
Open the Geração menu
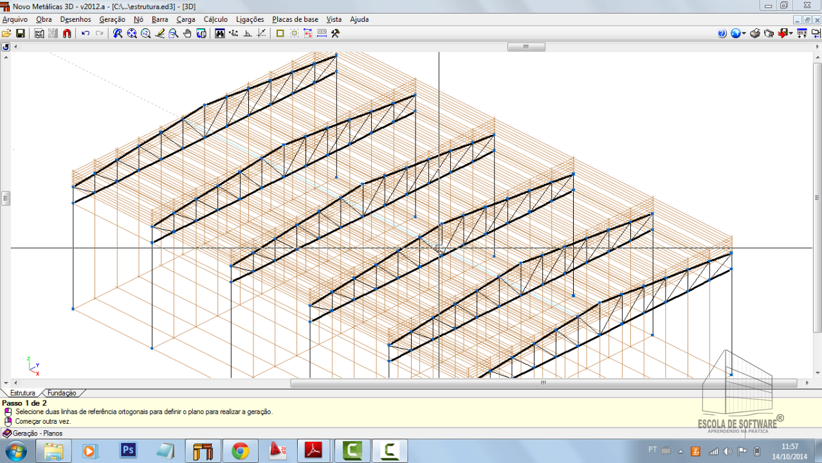[112, 19]
